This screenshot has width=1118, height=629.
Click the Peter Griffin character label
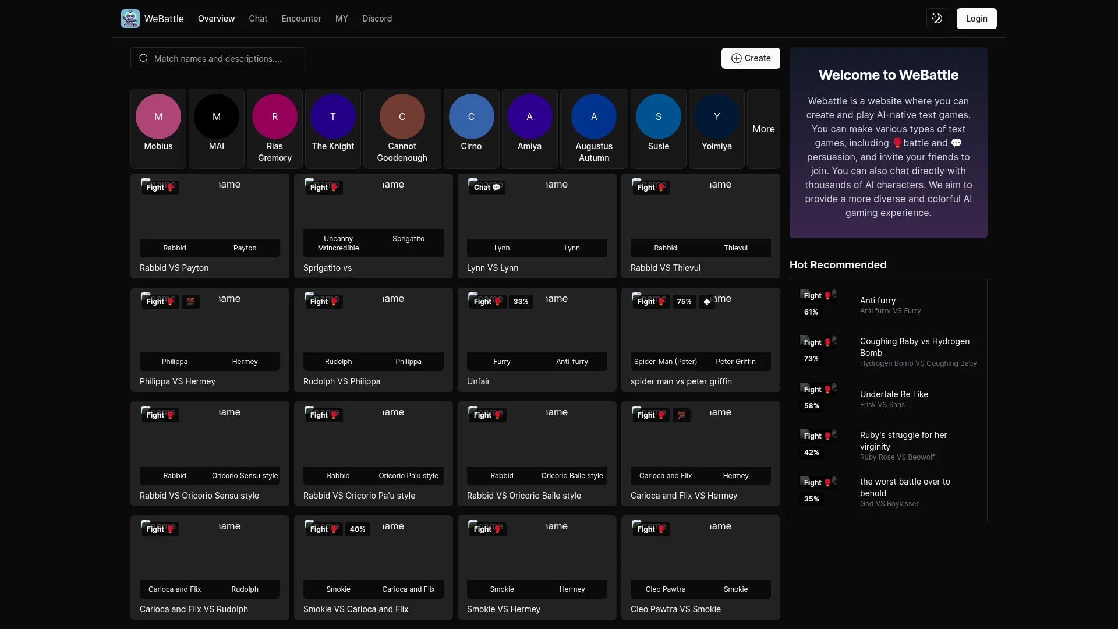tap(735, 362)
